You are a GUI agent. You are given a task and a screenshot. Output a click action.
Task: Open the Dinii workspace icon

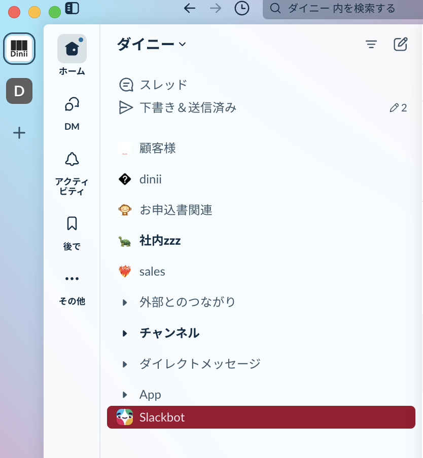click(x=19, y=49)
